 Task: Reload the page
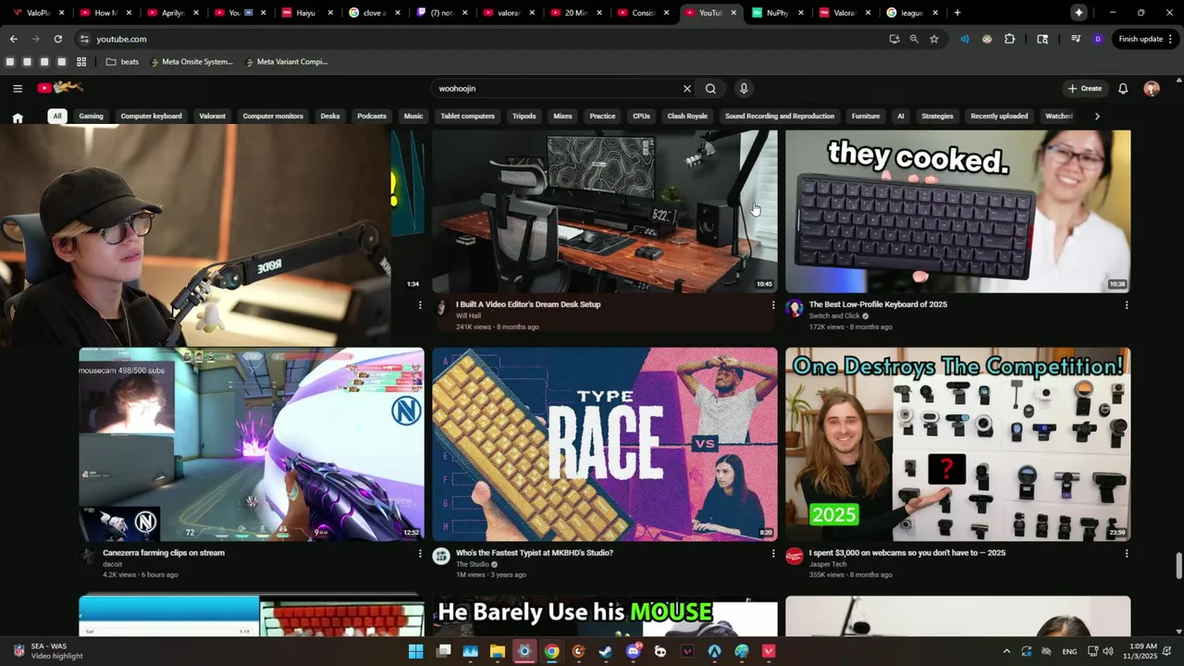pyautogui.click(x=57, y=39)
